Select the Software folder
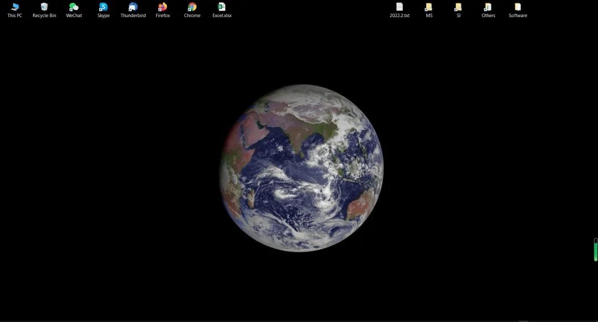This screenshot has width=598, height=322. (518, 11)
